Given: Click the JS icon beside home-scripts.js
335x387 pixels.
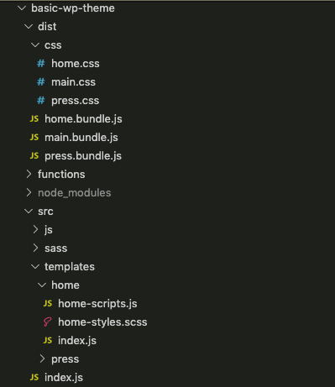Looking at the screenshot, I should tap(48, 303).
